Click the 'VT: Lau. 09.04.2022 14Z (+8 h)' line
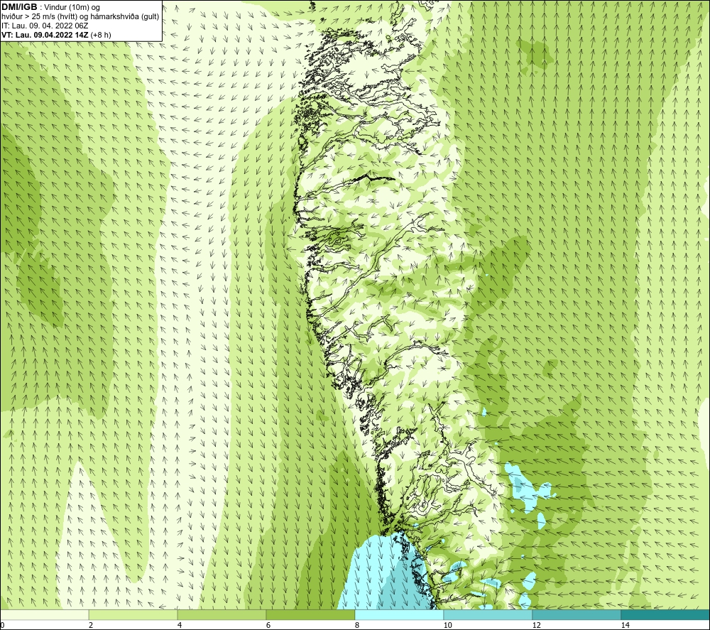The height and width of the screenshot is (630, 710). tap(56, 35)
